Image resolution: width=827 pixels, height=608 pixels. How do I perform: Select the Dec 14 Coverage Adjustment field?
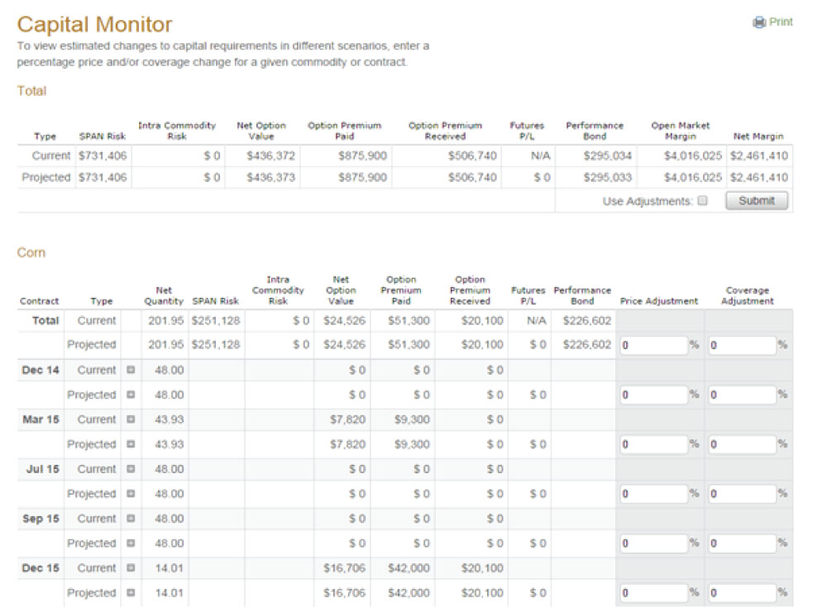tap(742, 395)
